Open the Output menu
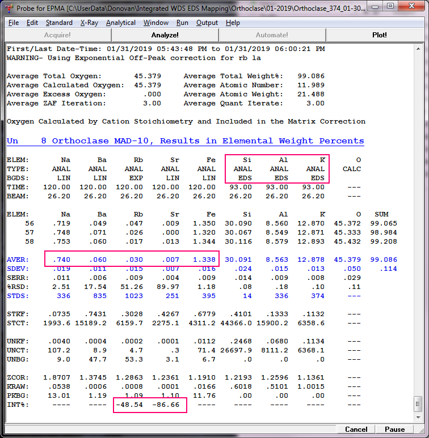 (x=207, y=23)
